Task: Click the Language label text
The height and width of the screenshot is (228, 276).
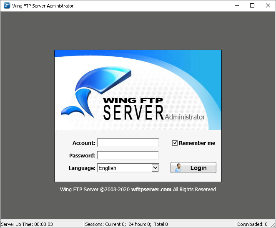Action: pos(82,168)
